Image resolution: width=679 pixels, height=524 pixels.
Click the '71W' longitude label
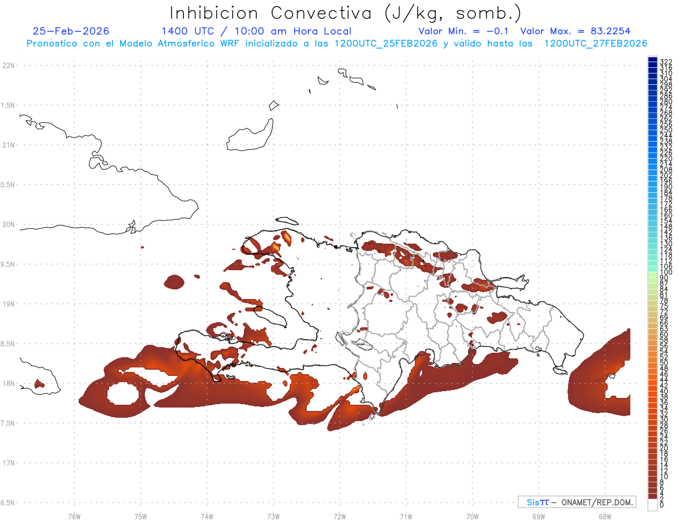point(406,516)
